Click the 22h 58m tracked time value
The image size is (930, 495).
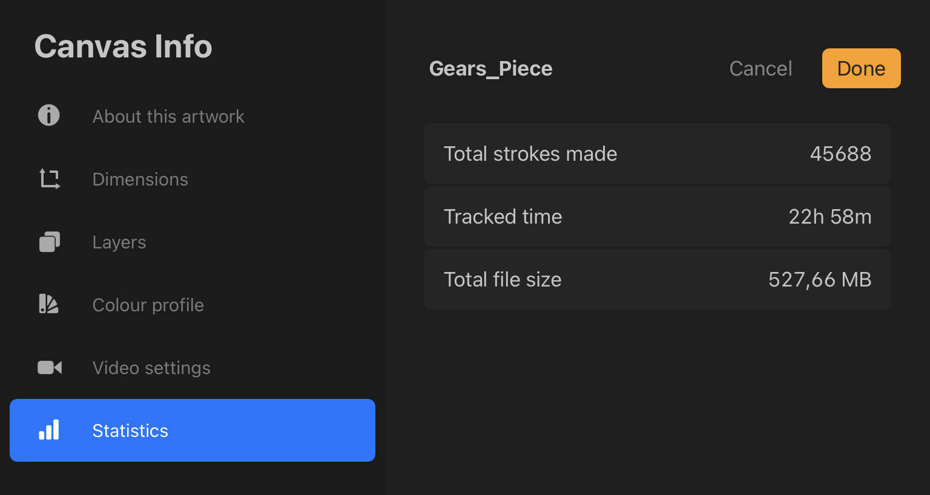pos(829,217)
